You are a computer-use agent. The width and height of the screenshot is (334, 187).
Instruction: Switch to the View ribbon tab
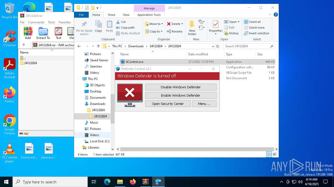[x=126, y=15]
